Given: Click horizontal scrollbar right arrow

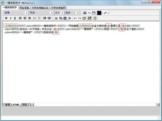Looking at the screenshot, I should click(158, 104).
